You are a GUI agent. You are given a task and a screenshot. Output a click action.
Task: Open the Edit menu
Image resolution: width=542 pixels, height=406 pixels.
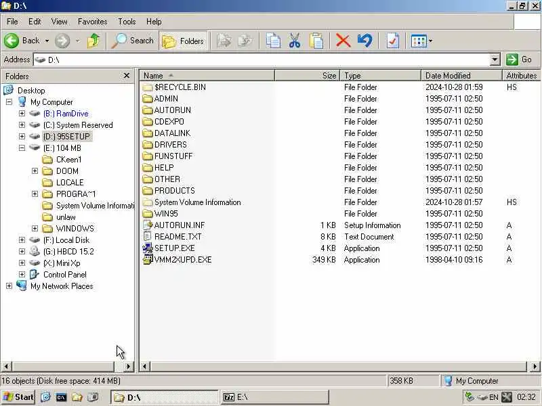tap(35, 22)
